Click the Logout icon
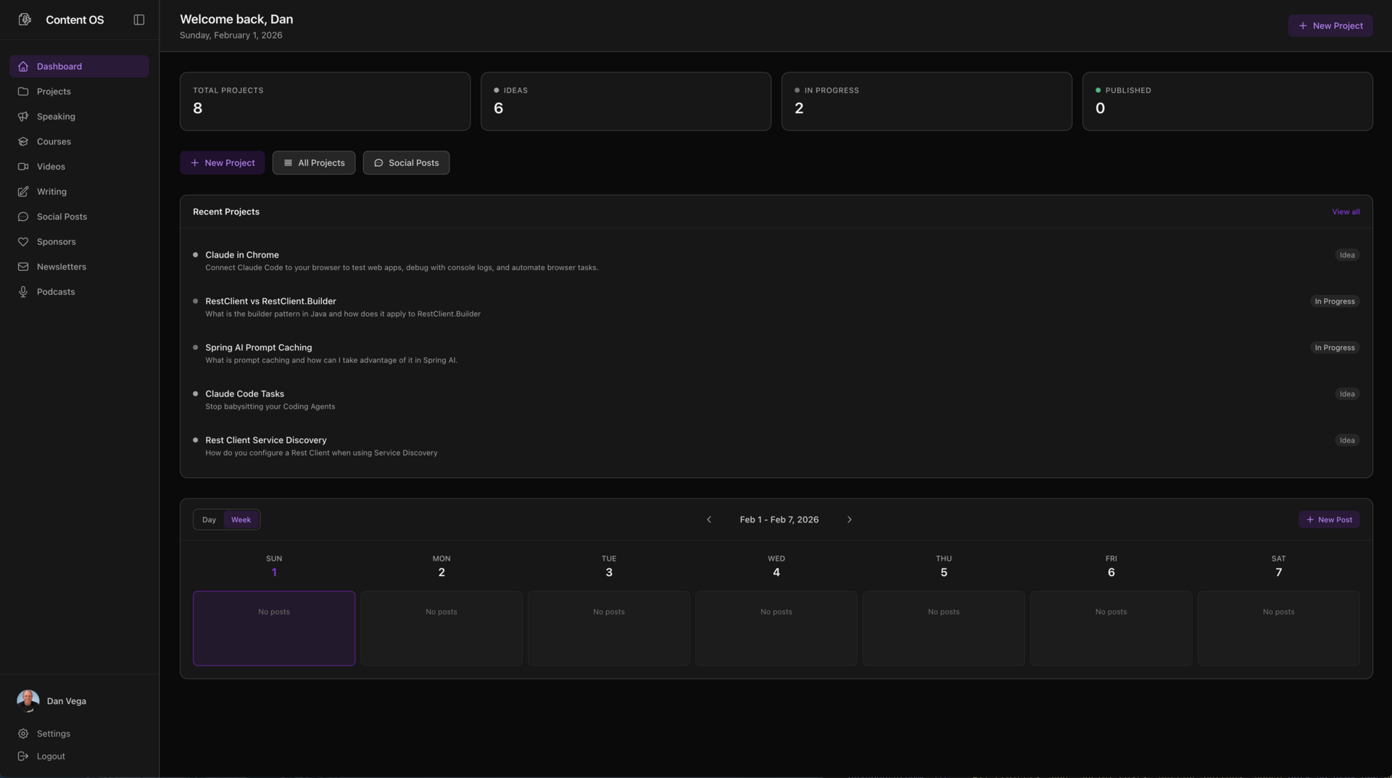Viewport: 1392px width, 778px height. [24, 756]
